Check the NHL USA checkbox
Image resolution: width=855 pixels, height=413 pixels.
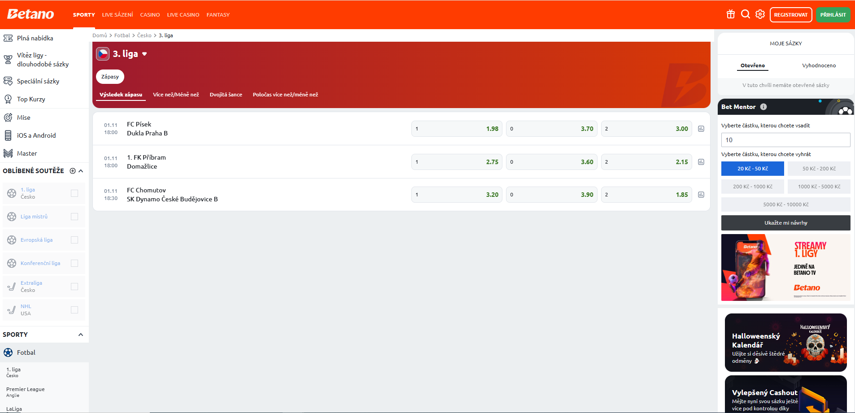pyautogui.click(x=74, y=310)
